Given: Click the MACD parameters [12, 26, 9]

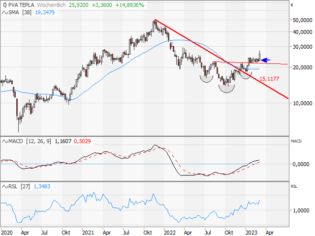Looking at the screenshot, I should (x=38, y=141).
